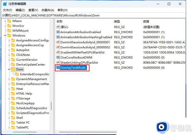Open the 收藏夹(A) menu
Screen dimensions: 194x135
click(48, 10)
